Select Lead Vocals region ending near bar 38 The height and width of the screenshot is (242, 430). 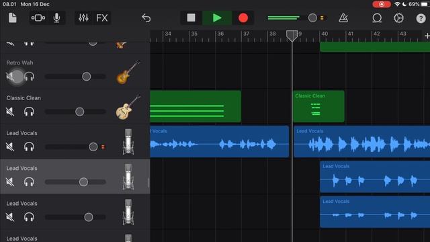(x=220, y=142)
